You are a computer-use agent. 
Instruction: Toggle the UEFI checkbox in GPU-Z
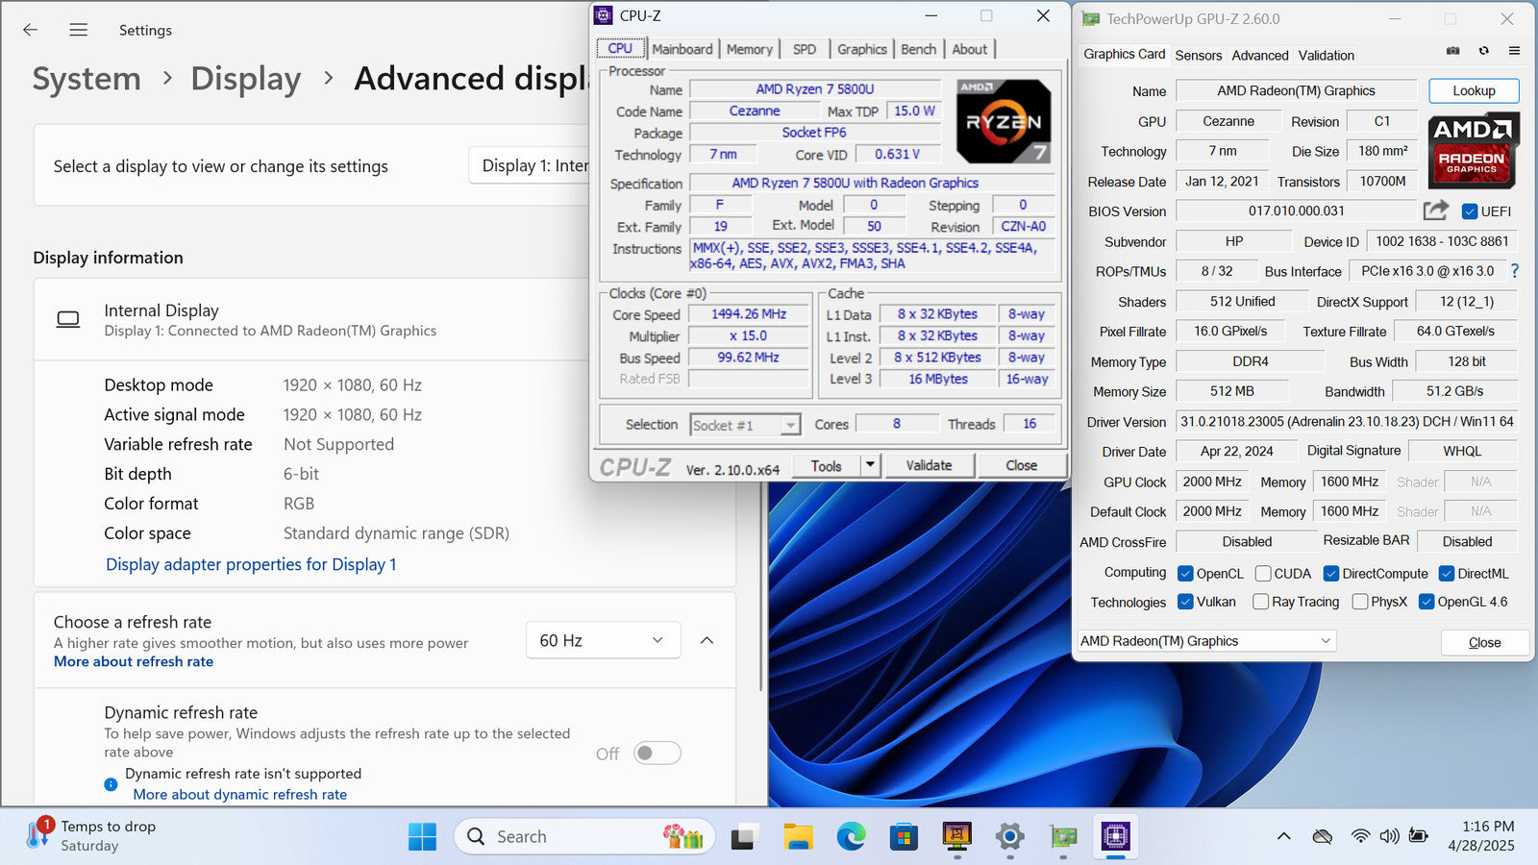[1469, 211]
